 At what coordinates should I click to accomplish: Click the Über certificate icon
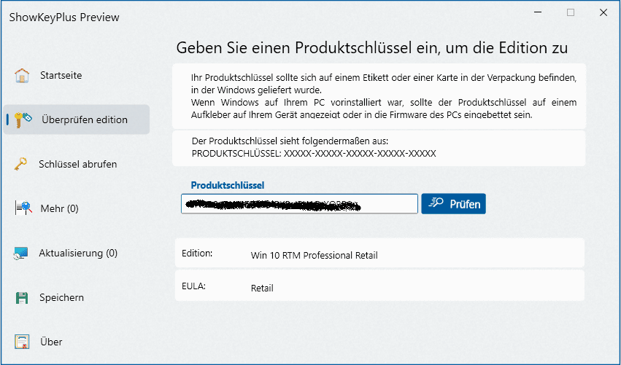click(22, 342)
